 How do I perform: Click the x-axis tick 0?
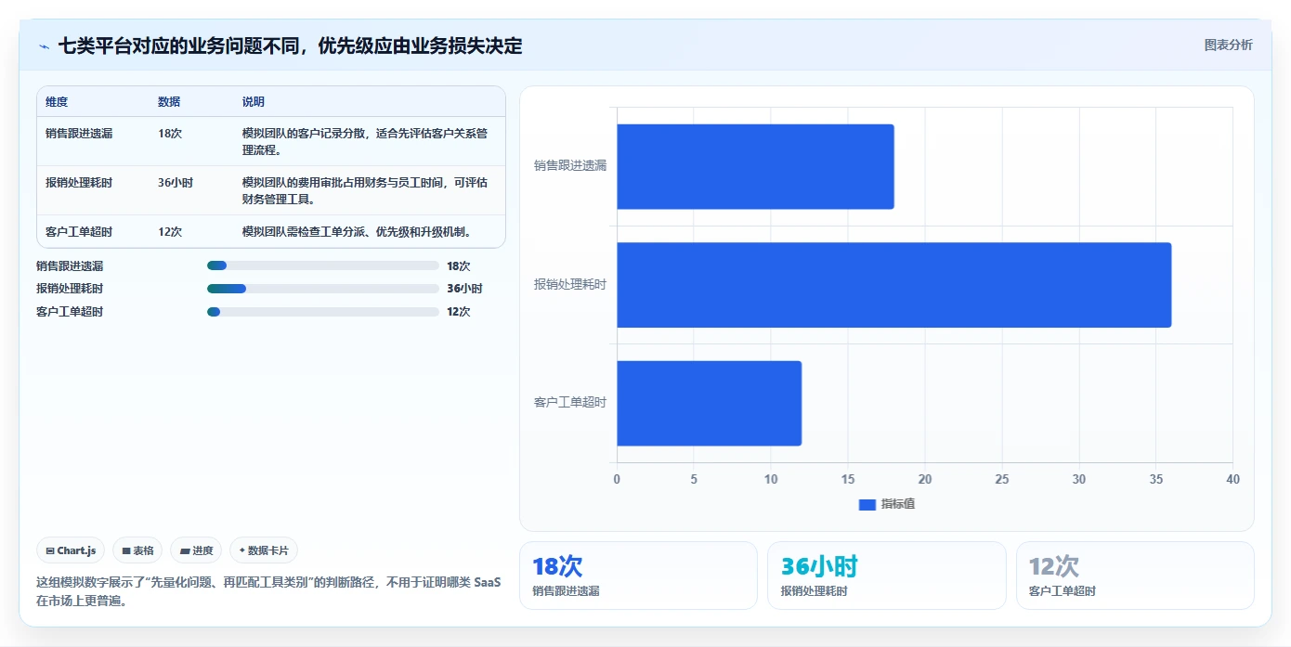tap(617, 479)
